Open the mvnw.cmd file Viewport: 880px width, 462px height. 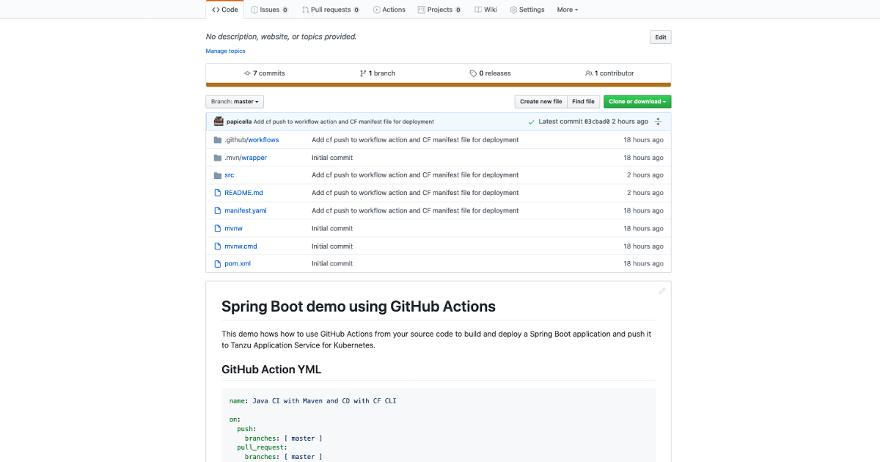[241, 246]
